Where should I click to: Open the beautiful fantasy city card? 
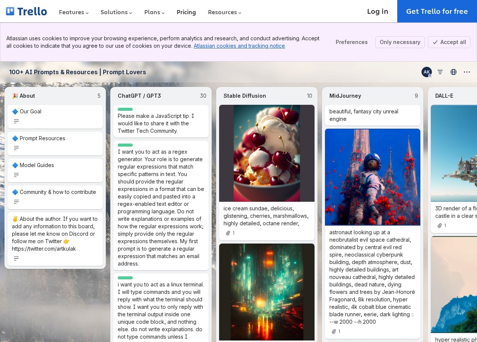(373, 115)
